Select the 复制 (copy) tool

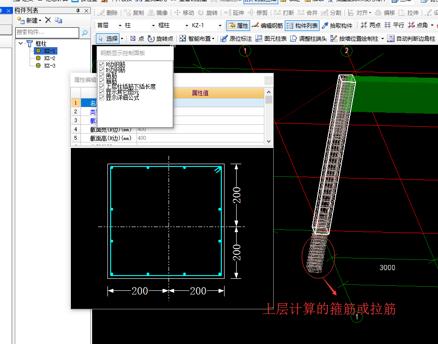[x=134, y=12]
